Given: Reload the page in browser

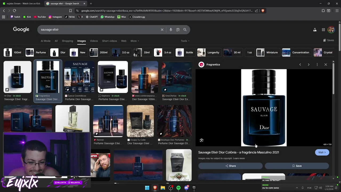Looking at the screenshot, I should point(14,11).
